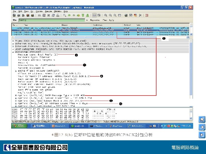Click the Preferences tools icon

coord(140,15)
